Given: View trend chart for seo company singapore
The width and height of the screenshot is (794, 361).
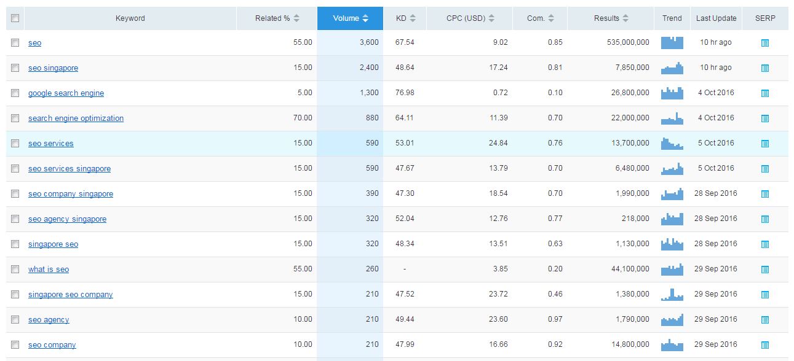Looking at the screenshot, I should pyautogui.click(x=672, y=193).
